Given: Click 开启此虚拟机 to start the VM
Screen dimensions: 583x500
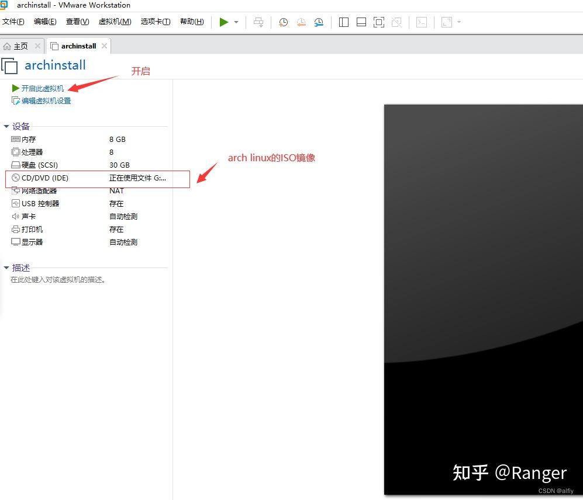Looking at the screenshot, I should 41,88.
